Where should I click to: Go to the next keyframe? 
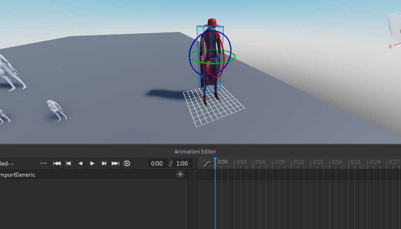[x=104, y=163]
